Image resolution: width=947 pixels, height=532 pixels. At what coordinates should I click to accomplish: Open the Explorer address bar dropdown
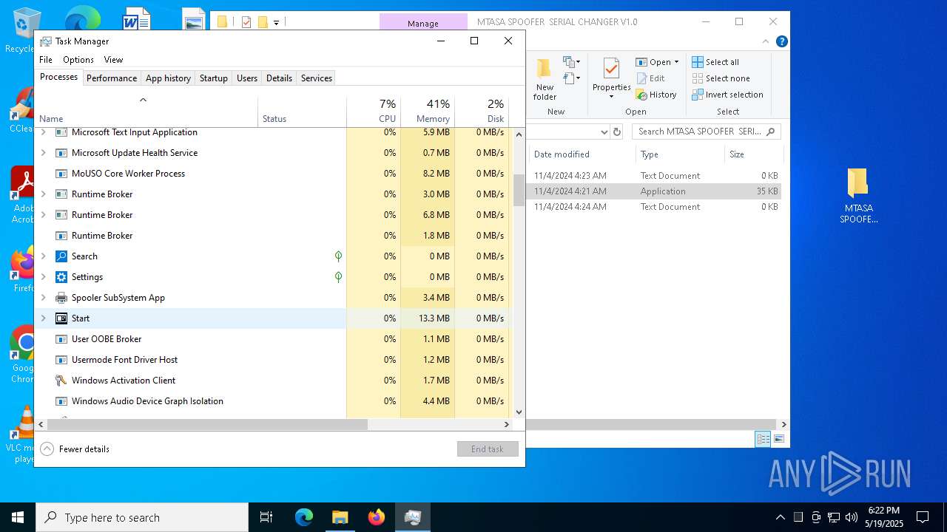coord(604,132)
